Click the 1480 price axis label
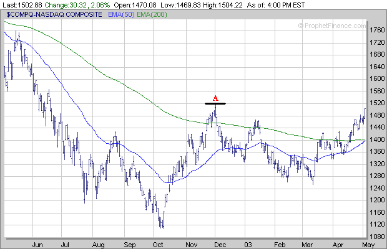The height and width of the screenshot is (249, 387). 377,115
